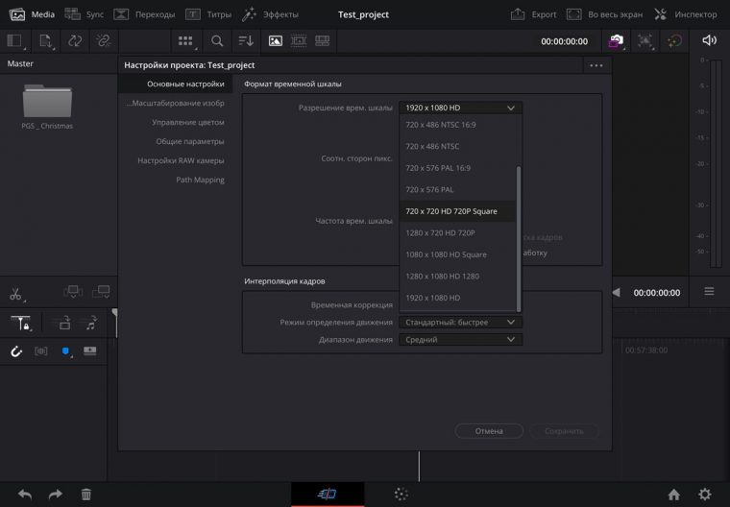730x507 pixels.
Task: Switch to the Color page icon
Action: tap(401, 494)
